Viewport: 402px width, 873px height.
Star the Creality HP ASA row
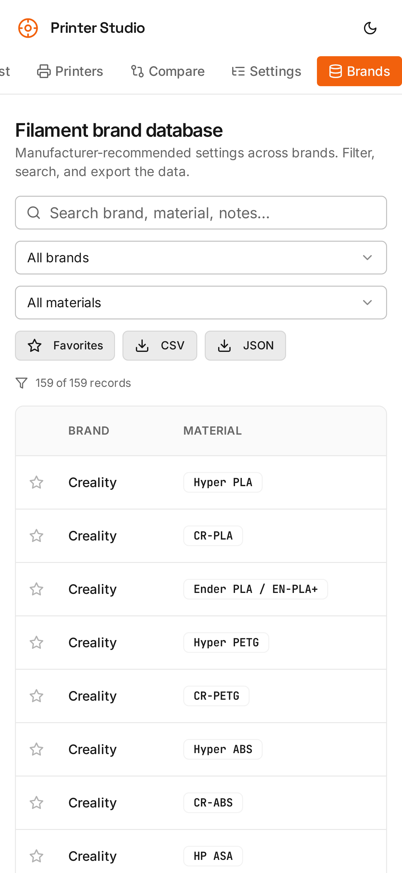pos(36,856)
